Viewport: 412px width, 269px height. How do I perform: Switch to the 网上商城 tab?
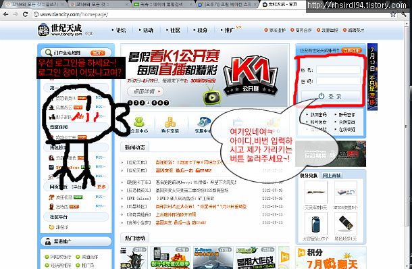pos(332,175)
